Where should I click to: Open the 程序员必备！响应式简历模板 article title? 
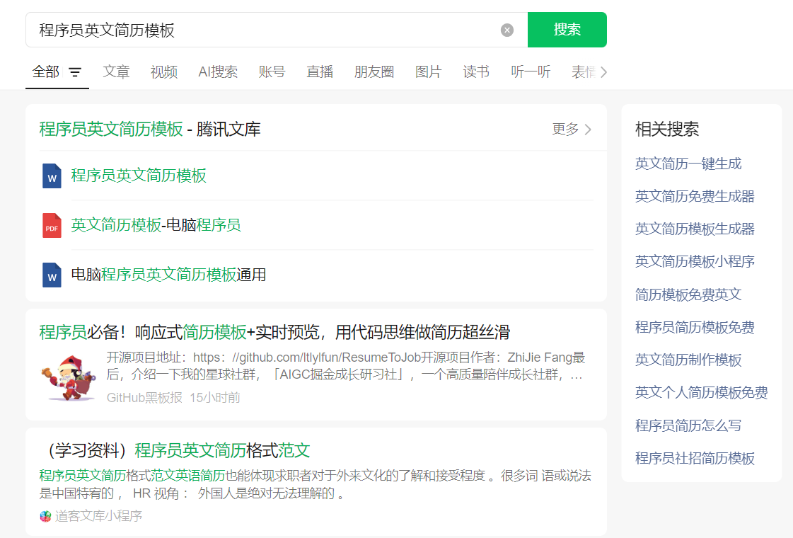274,333
